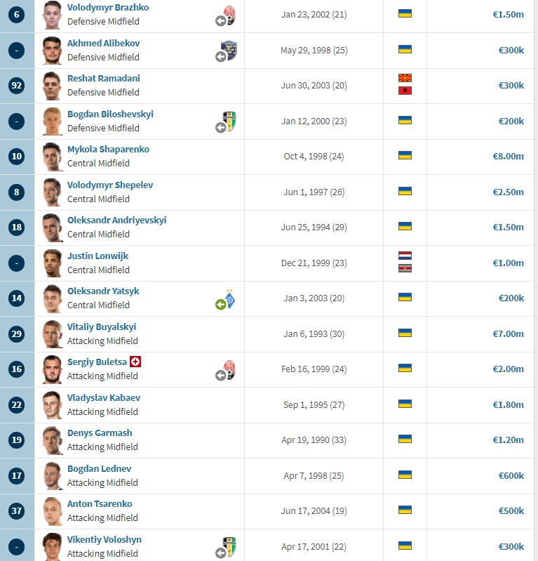Open Oleksandr Andriyevskyi's name link
The width and height of the screenshot is (538, 561).
coord(117,220)
